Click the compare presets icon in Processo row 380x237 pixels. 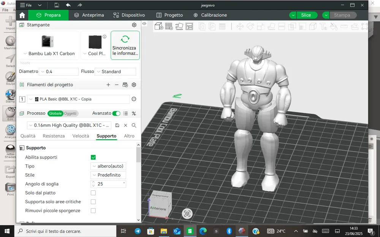tap(134, 113)
